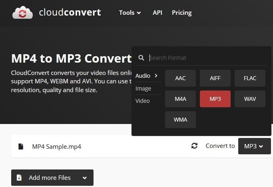273x187 pixels.
Task: Open the API menu item
Action: (157, 13)
